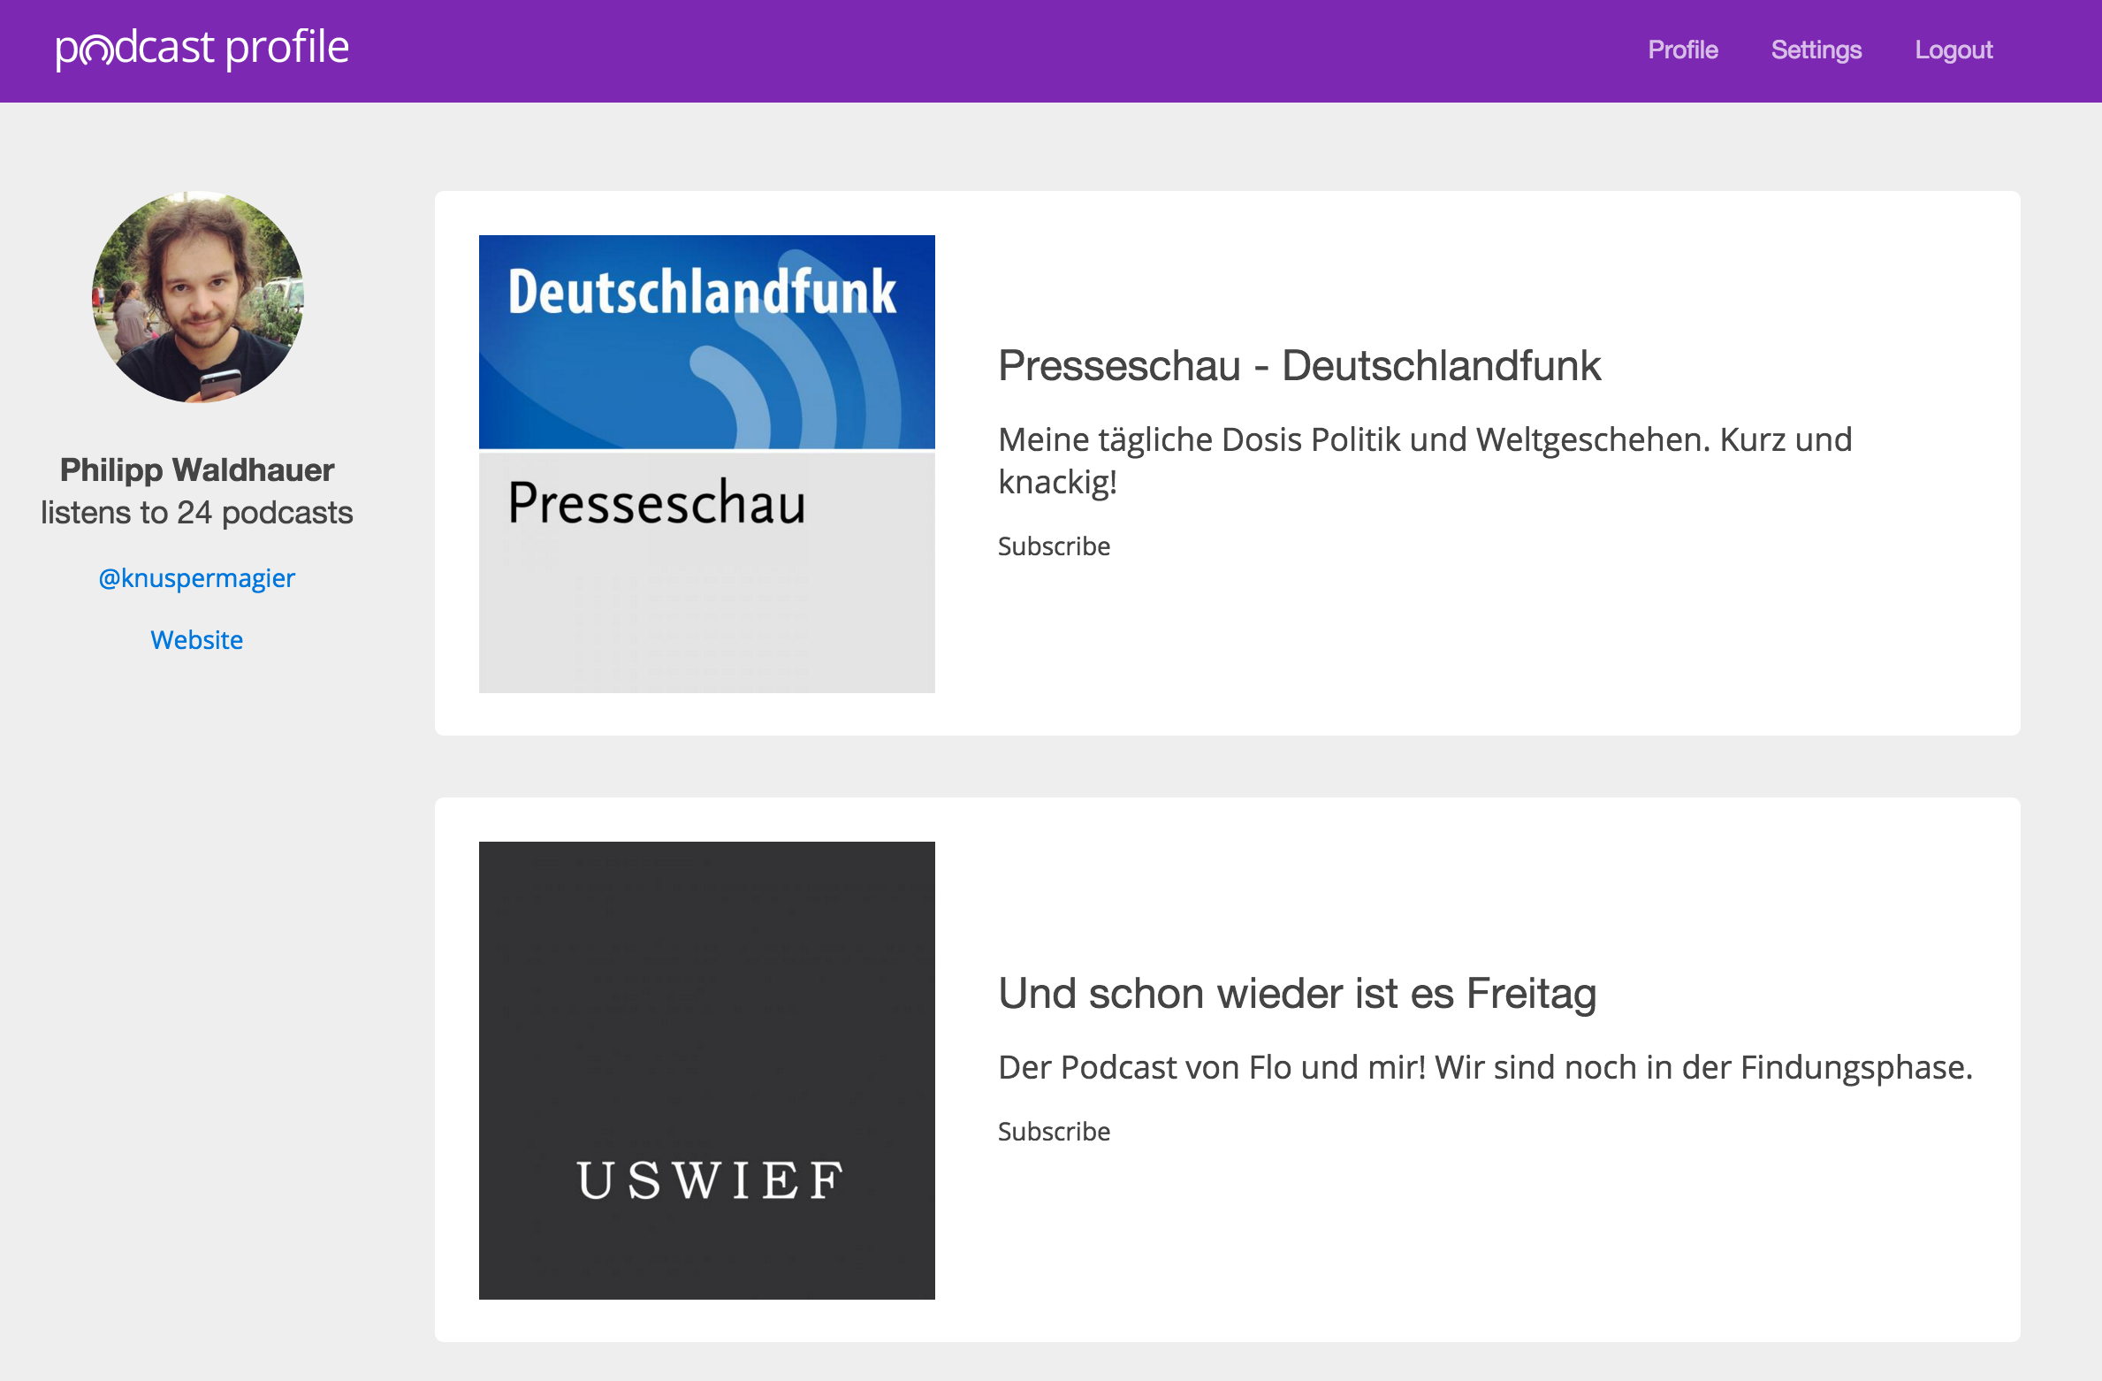Open the @knuspermagier Twitter link
This screenshot has height=1381, width=2102.
click(196, 578)
